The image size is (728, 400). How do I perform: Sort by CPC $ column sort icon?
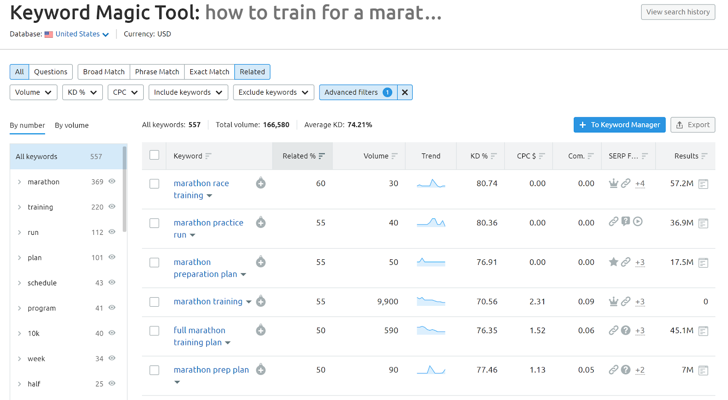coord(542,156)
